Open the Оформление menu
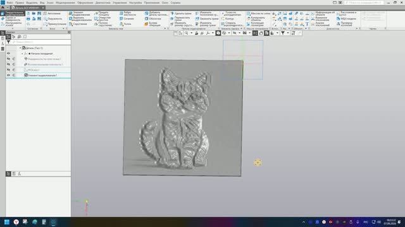The height and width of the screenshot is (227, 405). pos(85,3)
